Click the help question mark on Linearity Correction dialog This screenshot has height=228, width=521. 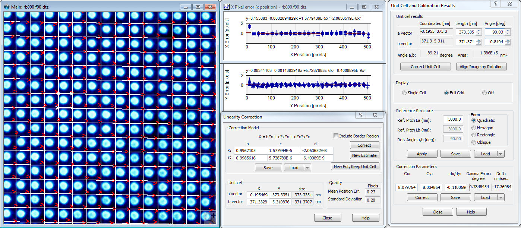[360, 115]
